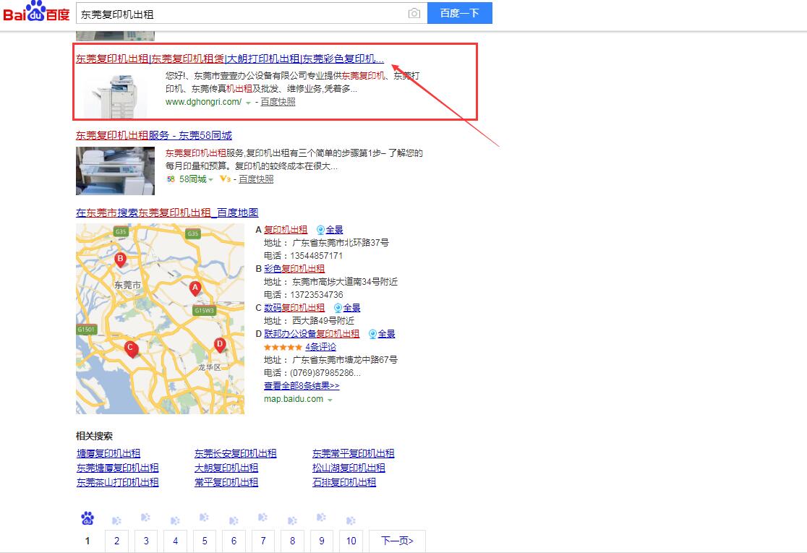Click related search 松山湖复印机出租
This screenshot has height=553, width=807.
point(349,468)
